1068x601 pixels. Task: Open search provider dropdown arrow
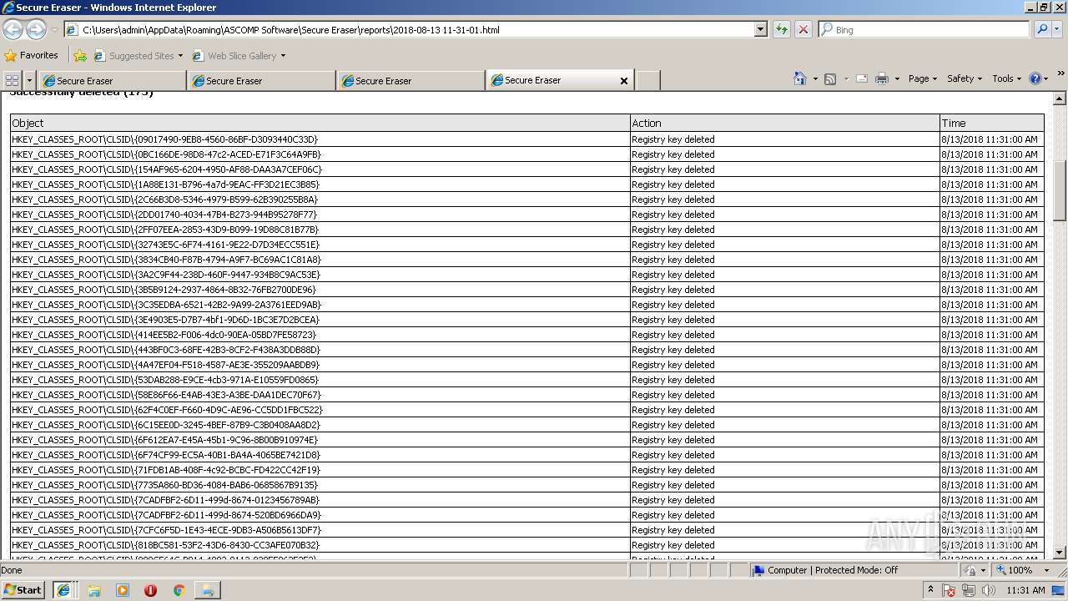tap(1059, 29)
